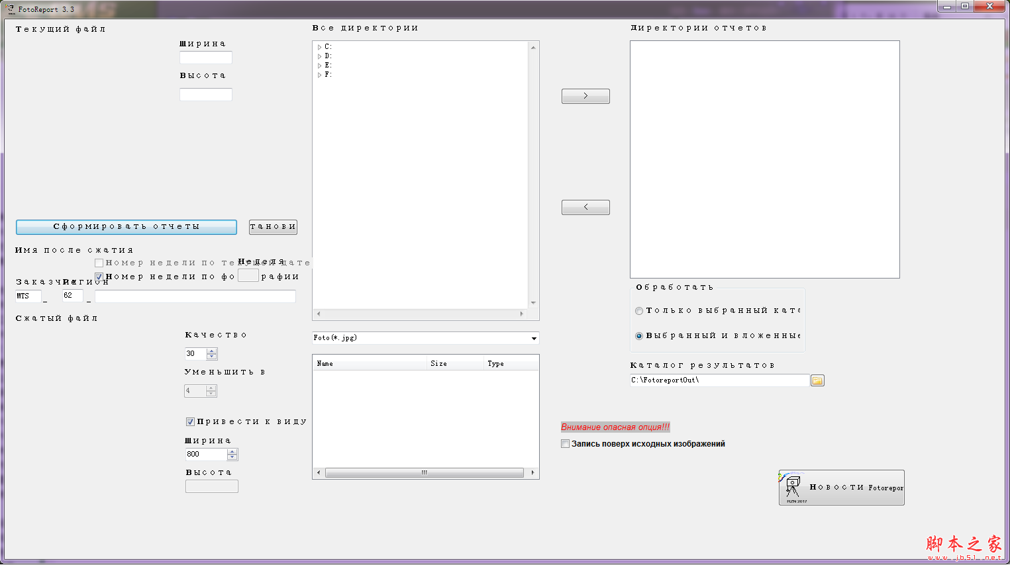Enable Запись поверх исходных изображений
The width and height of the screenshot is (1010, 565).
pyautogui.click(x=566, y=443)
